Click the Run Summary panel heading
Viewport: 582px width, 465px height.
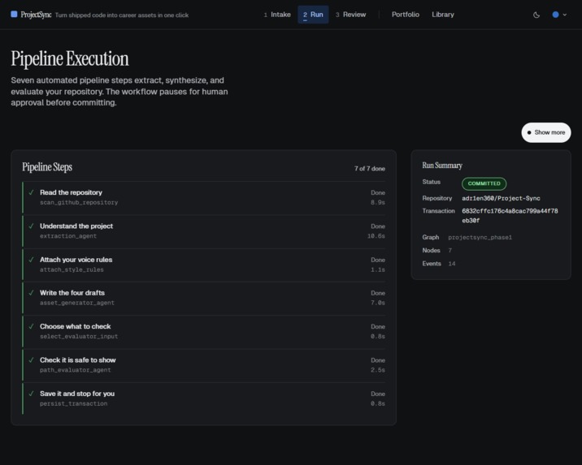[x=442, y=166]
